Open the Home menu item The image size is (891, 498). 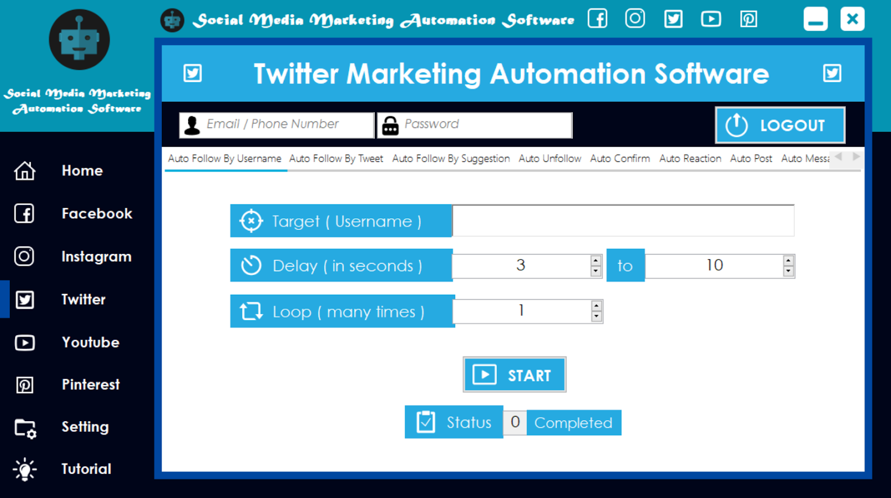tap(82, 170)
